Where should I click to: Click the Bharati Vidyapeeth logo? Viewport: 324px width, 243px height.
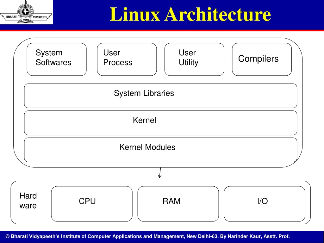[26, 12]
